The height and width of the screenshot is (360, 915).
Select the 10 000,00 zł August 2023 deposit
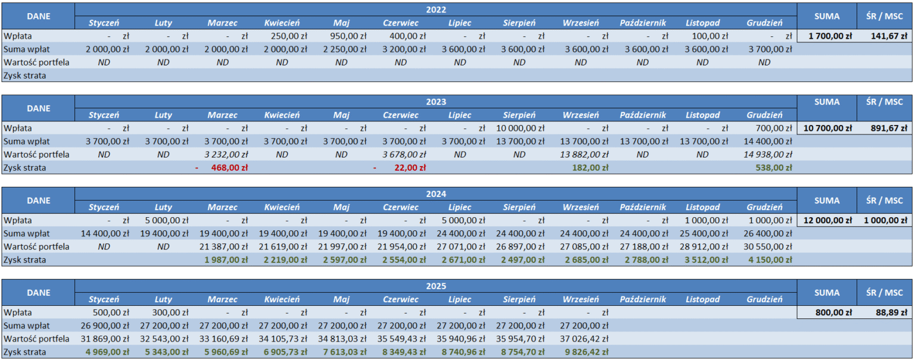[x=519, y=128]
